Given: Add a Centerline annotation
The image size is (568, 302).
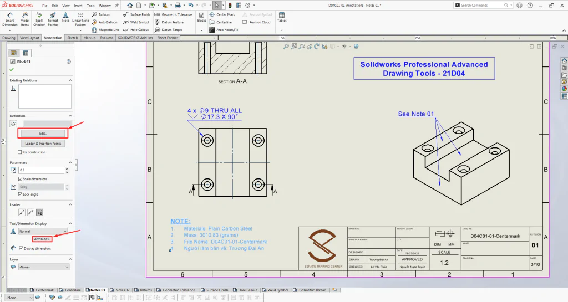Looking at the screenshot, I should pos(221,22).
